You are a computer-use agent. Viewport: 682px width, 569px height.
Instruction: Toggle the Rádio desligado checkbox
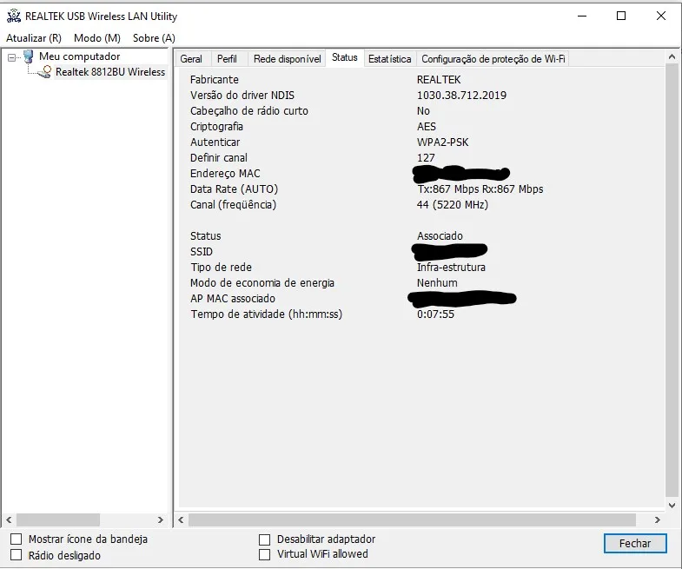[17, 555]
